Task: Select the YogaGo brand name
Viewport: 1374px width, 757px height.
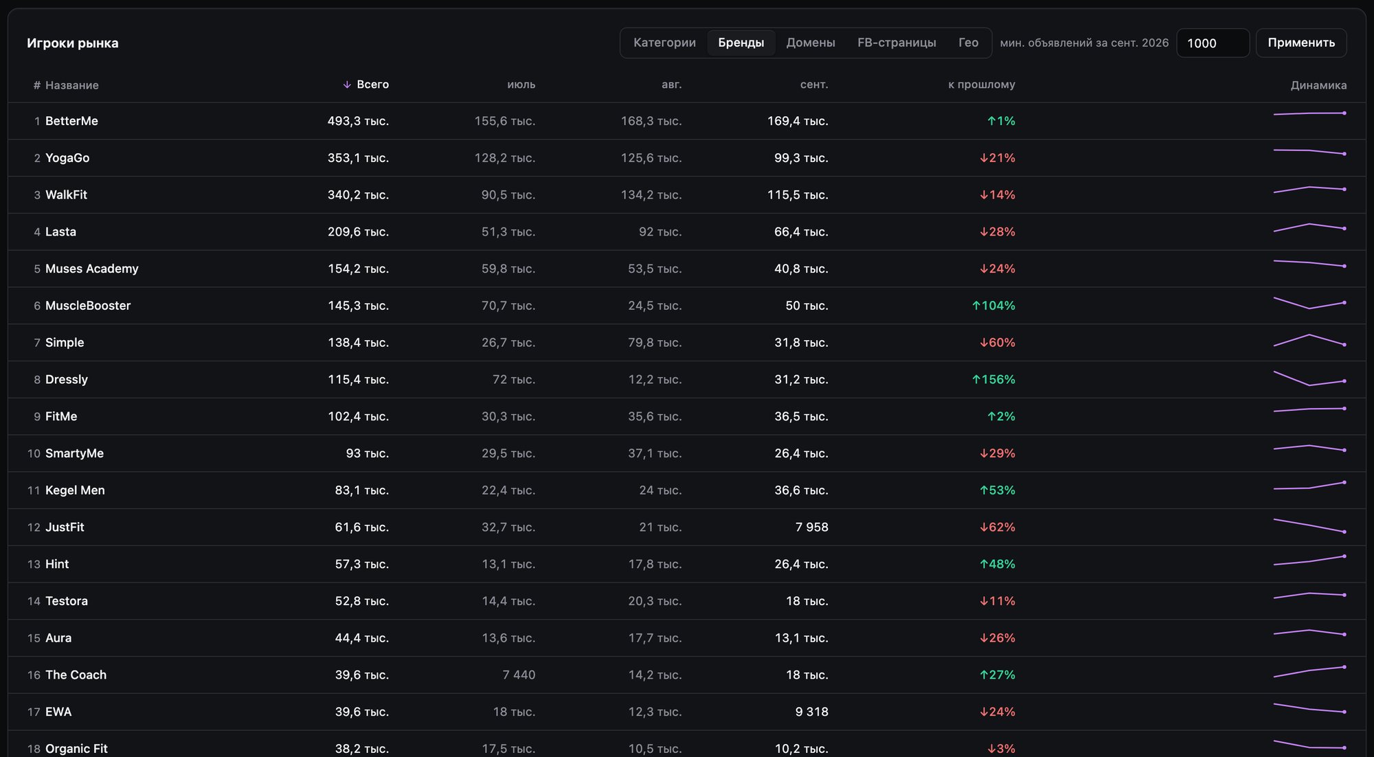Action: pyautogui.click(x=67, y=158)
